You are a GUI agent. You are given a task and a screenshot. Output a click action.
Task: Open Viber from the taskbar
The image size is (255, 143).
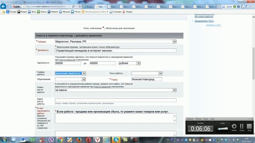click(x=51, y=140)
